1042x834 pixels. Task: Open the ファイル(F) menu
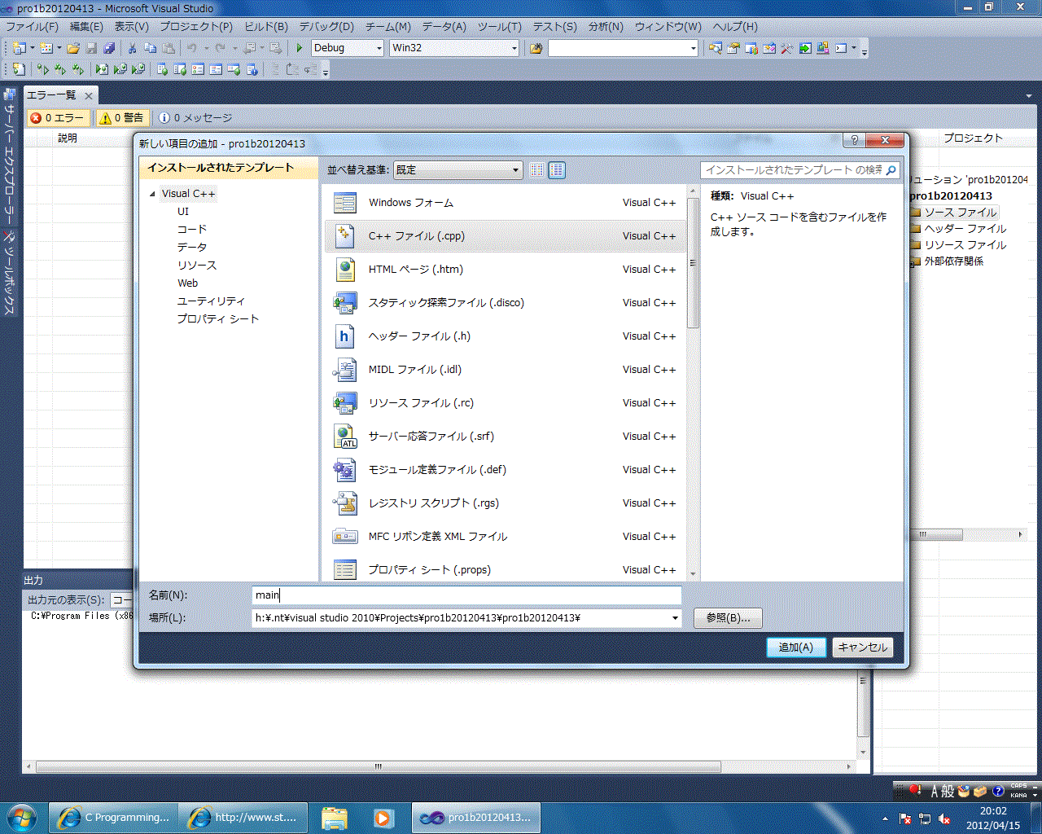coord(32,26)
